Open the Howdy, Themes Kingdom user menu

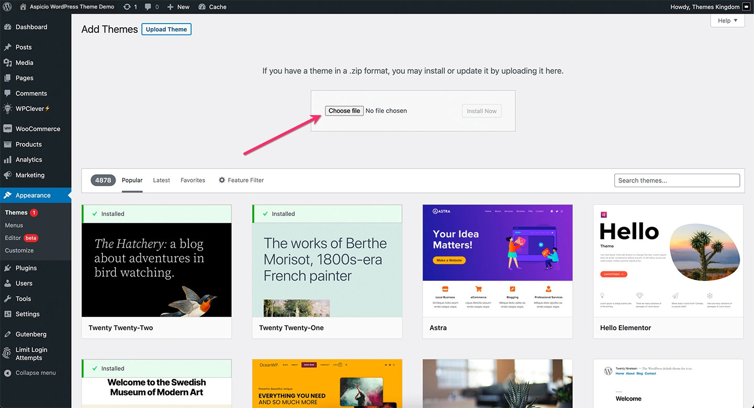click(705, 7)
